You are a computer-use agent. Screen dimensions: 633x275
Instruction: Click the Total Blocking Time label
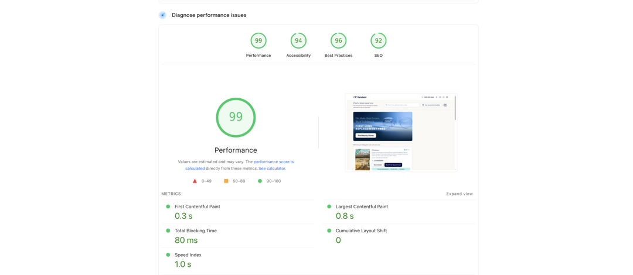[x=195, y=231]
